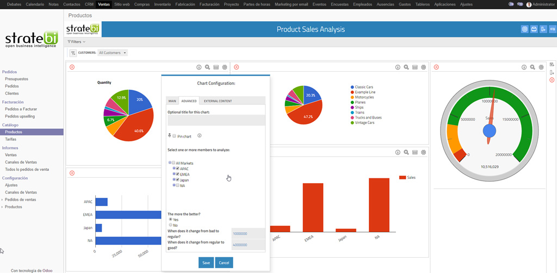Click the Odoo link in footer
This screenshot has width=557, height=273.
tap(47, 270)
